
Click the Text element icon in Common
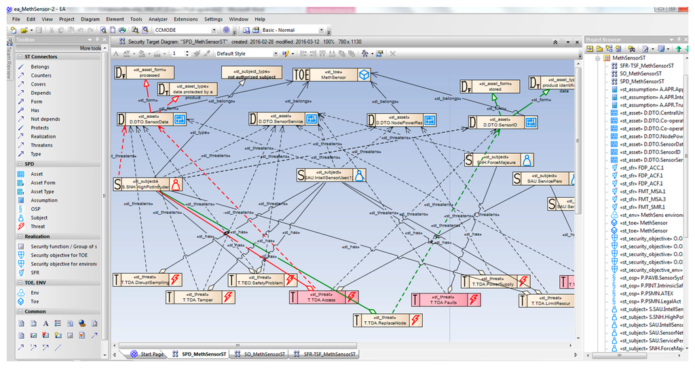45,323
